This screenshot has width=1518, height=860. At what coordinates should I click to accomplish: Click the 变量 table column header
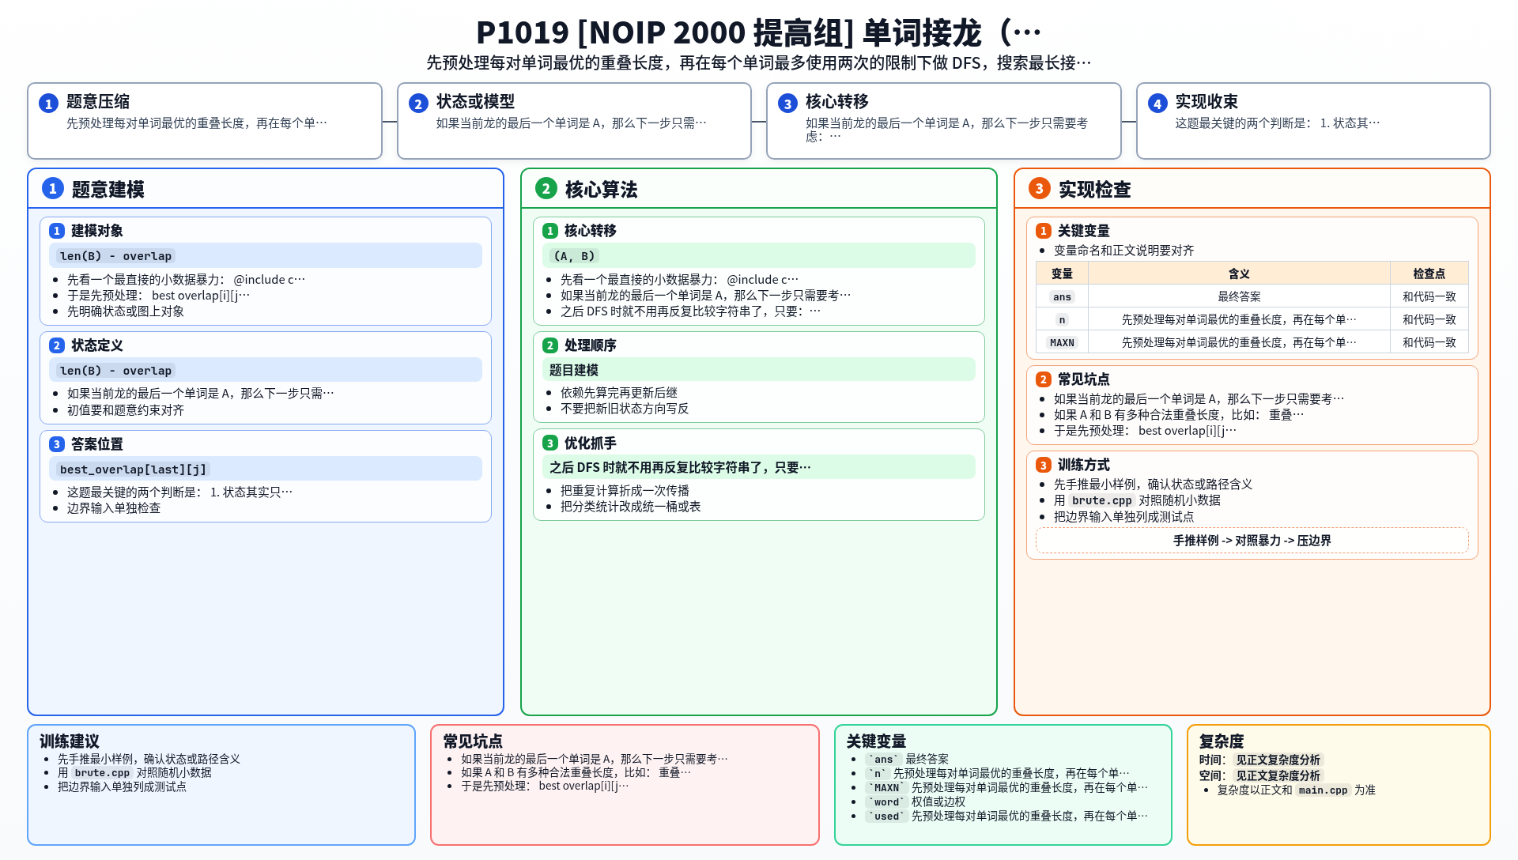pos(1062,273)
